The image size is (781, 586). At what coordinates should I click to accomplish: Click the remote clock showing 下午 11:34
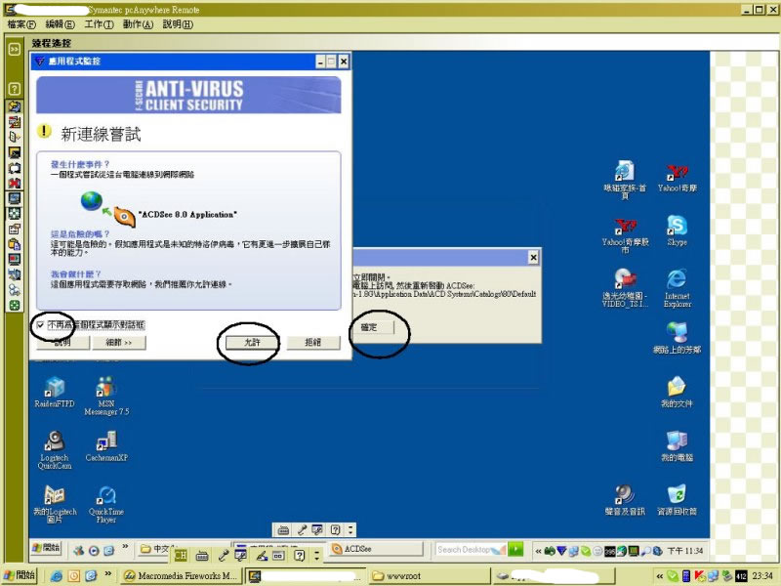[x=685, y=551]
